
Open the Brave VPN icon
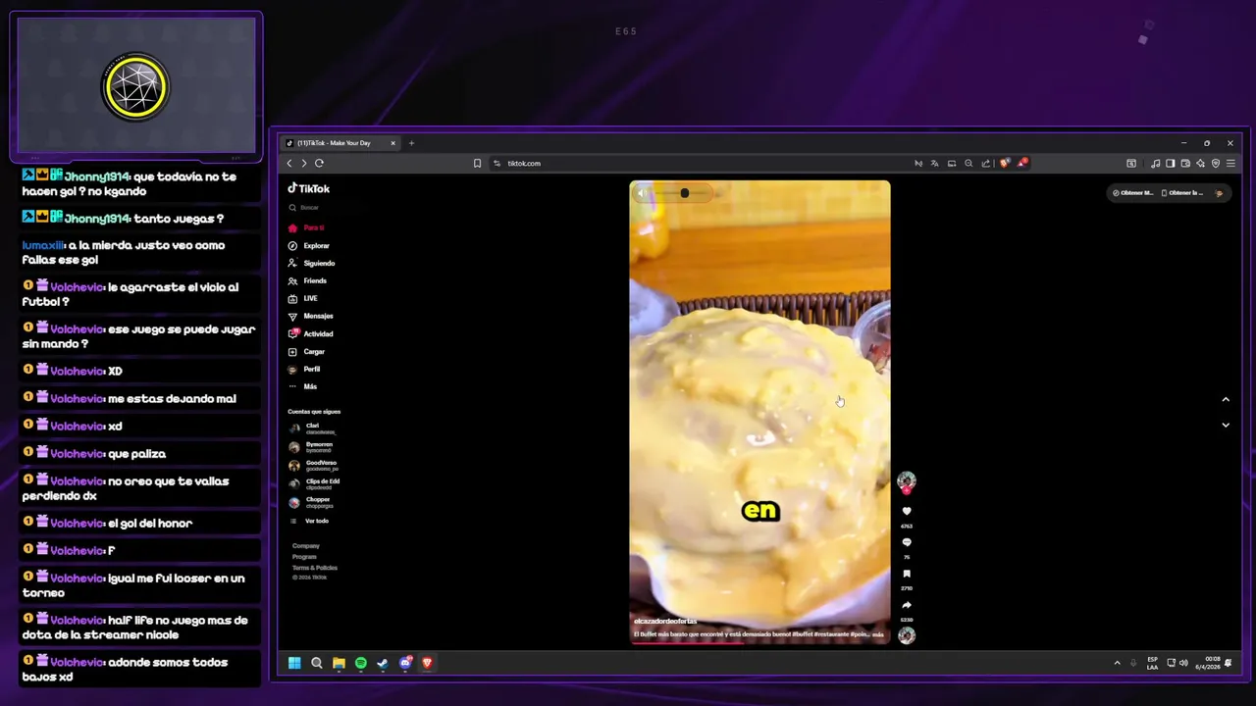pos(1216,164)
